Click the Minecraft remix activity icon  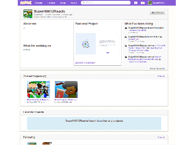coord(126,46)
